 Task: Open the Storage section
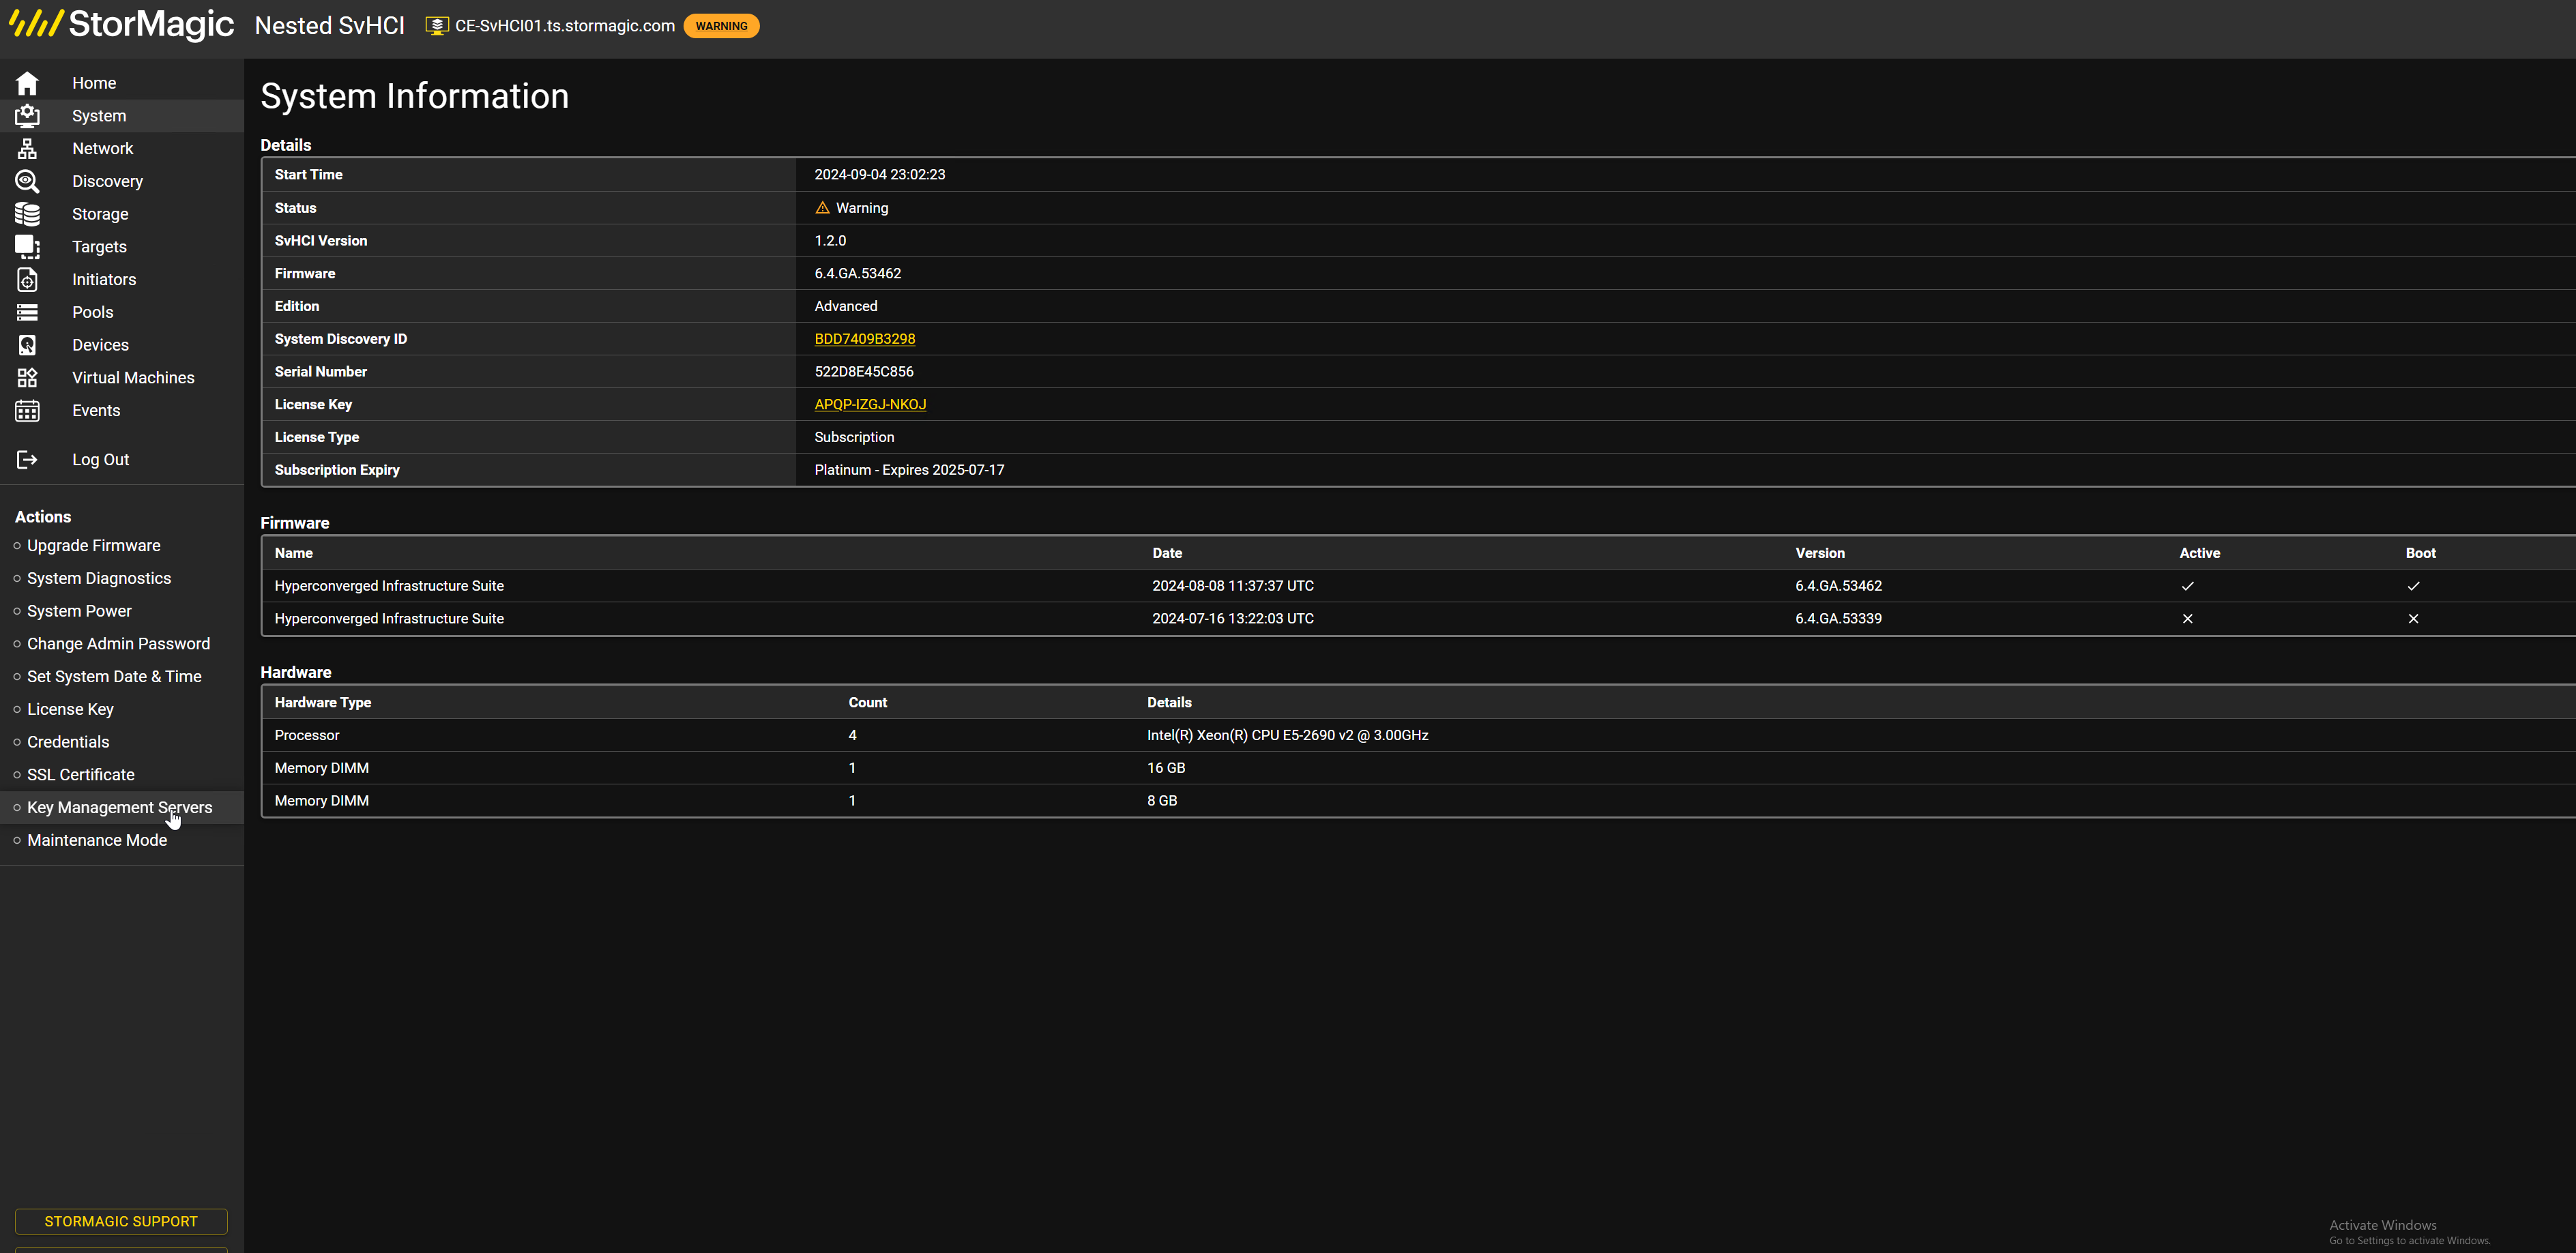click(100, 214)
